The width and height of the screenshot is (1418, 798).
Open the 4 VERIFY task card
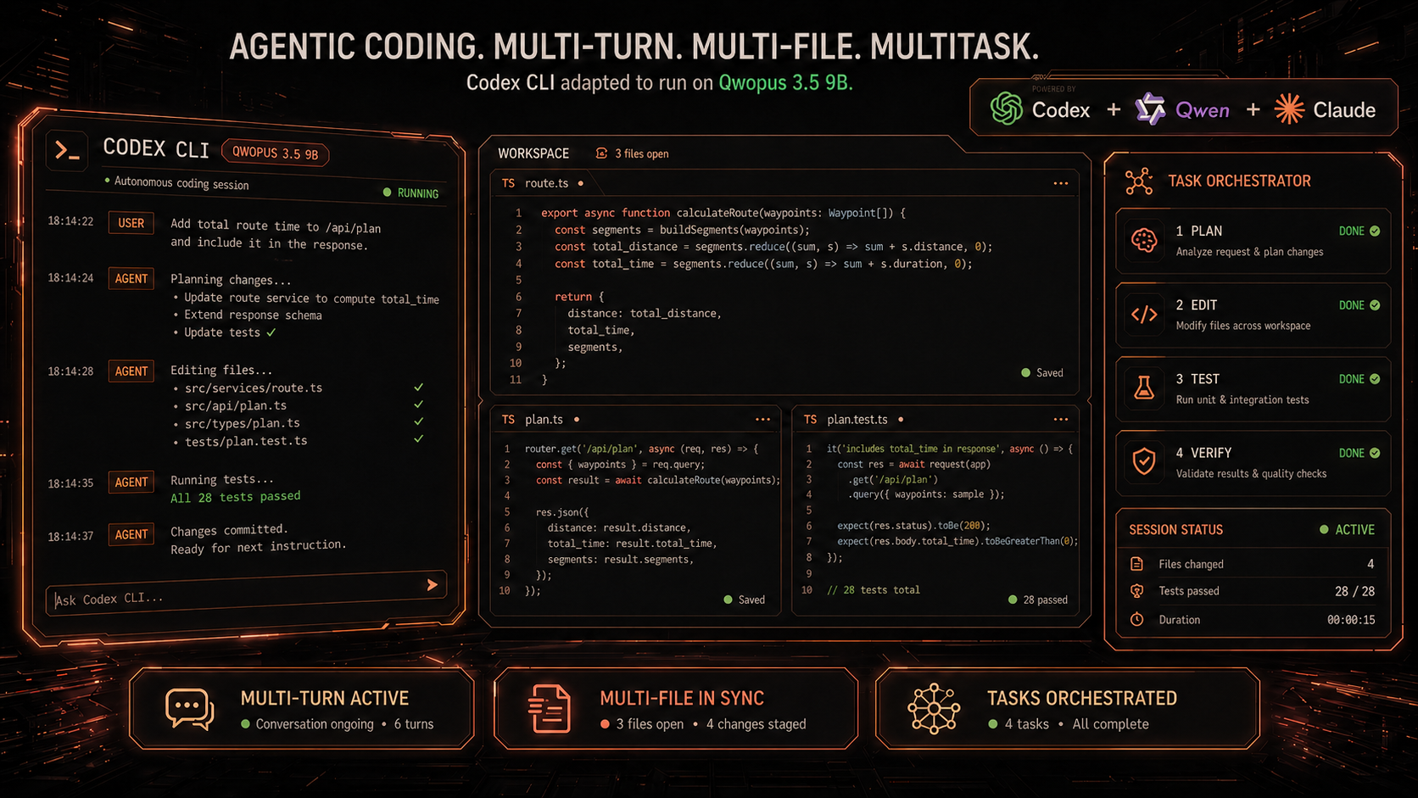coord(1253,462)
